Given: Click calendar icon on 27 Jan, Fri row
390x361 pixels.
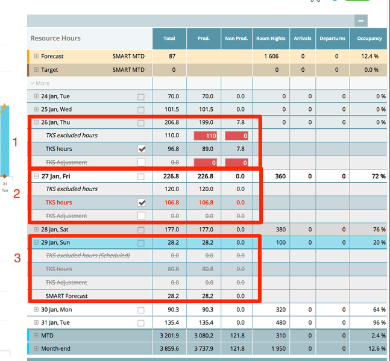Looking at the screenshot, I should pos(141,177).
